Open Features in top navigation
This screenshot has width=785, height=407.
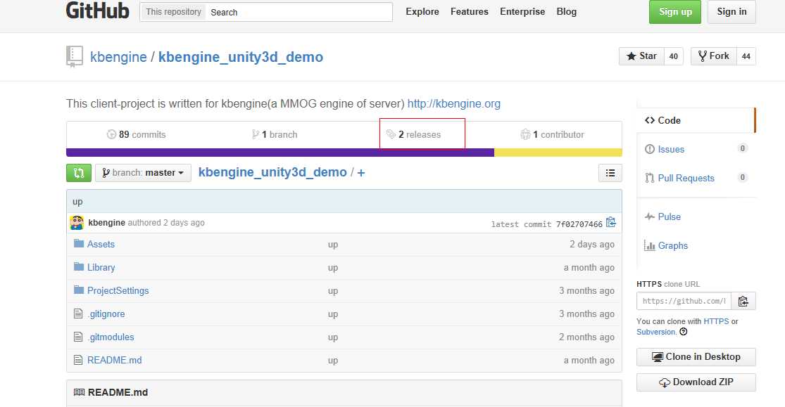coord(469,11)
